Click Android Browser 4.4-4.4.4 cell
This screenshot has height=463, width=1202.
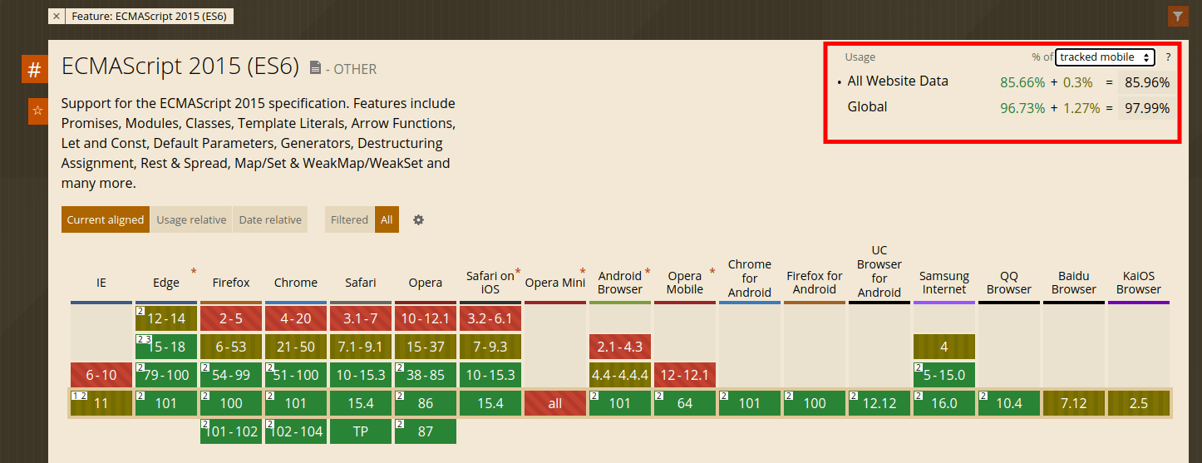(x=620, y=375)
